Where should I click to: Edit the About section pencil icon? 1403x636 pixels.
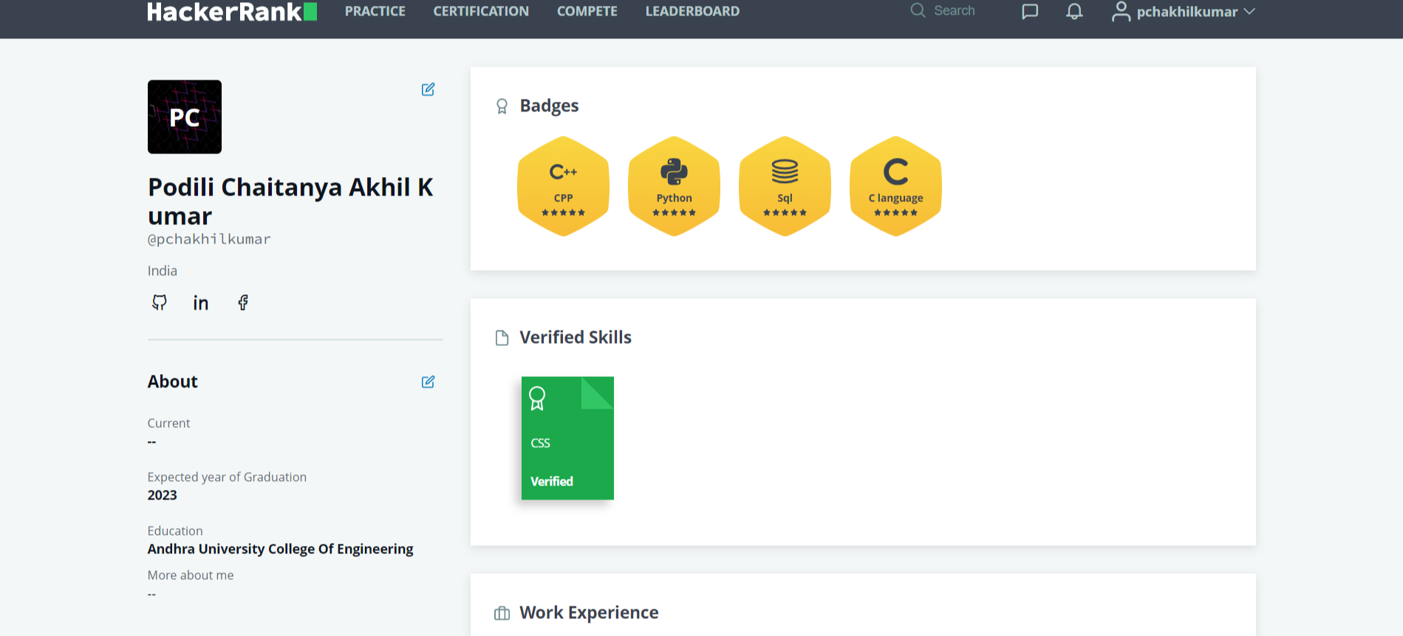coord(428,381)
